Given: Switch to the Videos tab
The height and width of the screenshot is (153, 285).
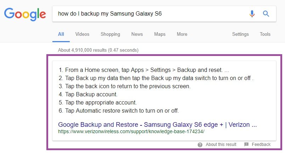Looking at the screenshot, I should [82, 34].
